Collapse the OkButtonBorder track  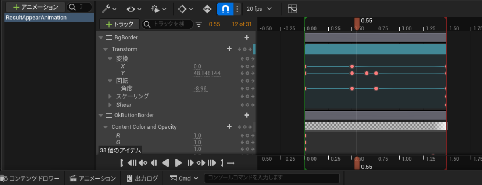pos(101,115)
